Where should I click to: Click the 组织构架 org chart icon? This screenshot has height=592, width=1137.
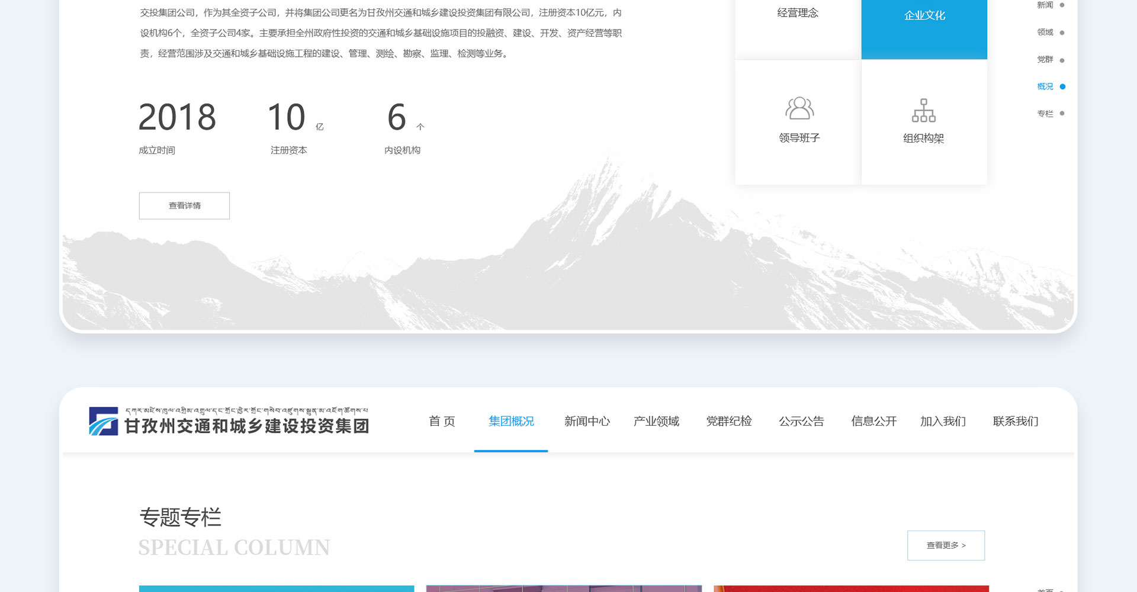tap(923, 111)
